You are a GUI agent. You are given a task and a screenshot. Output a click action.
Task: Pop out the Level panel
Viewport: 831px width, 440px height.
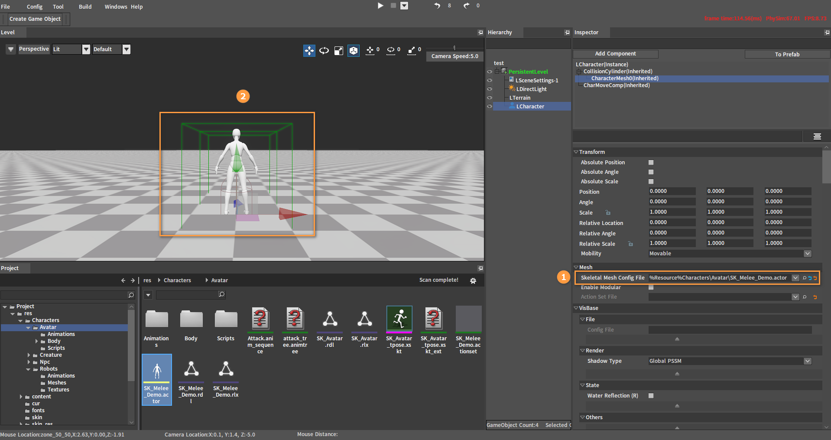[x=480, y=33]
